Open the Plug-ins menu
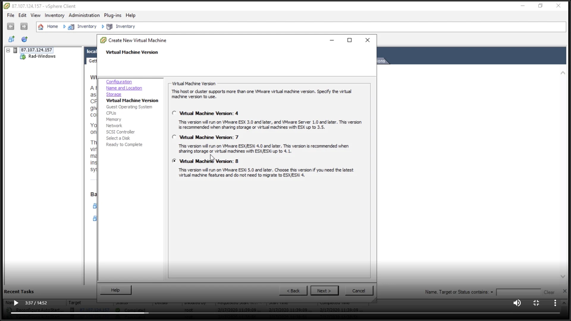The width and height of the screenshot is (571, 321). (x=113, y=15)
